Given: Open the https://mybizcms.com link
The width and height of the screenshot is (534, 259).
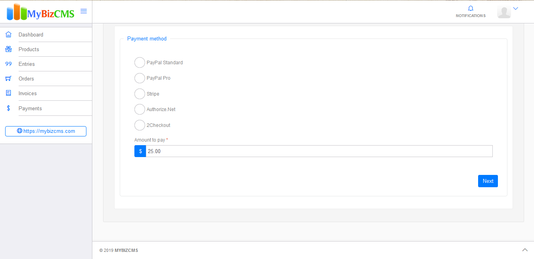Looking at the screenshot, I should click(46, 131).
